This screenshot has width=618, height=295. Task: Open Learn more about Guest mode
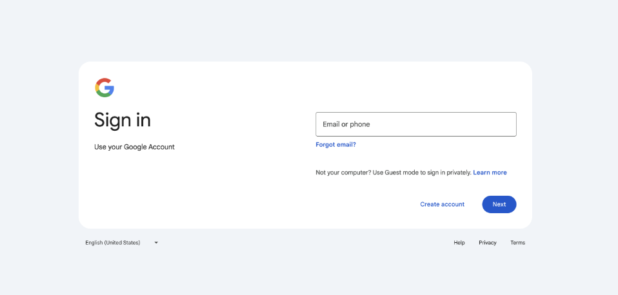pos(490,173)
